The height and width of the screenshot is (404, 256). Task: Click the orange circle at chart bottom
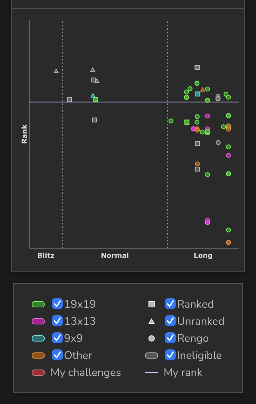pos(228,242)
